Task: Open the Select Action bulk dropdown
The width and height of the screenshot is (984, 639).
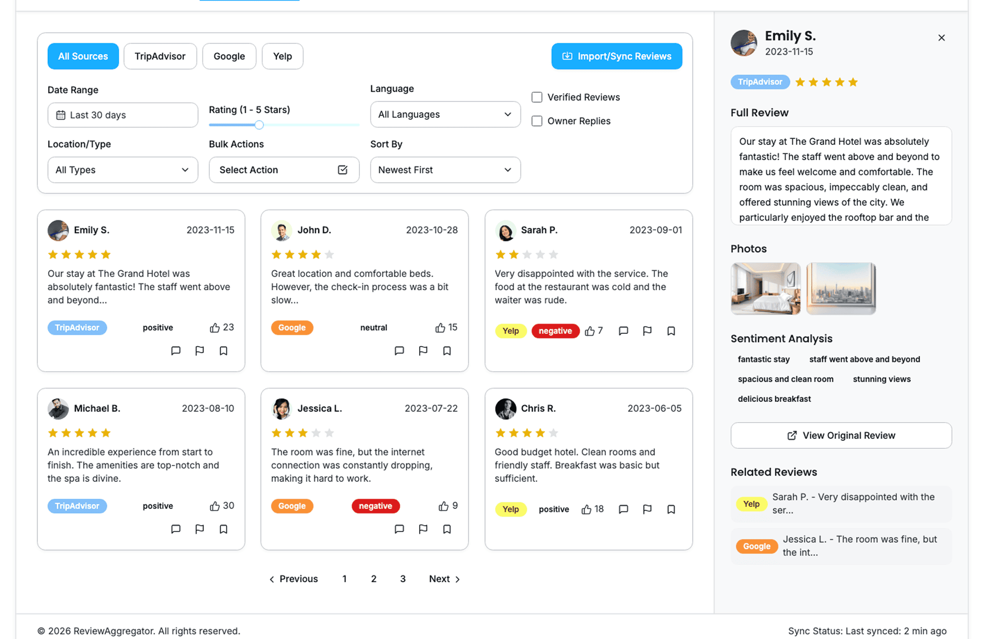Action: (x=284, y=170)
